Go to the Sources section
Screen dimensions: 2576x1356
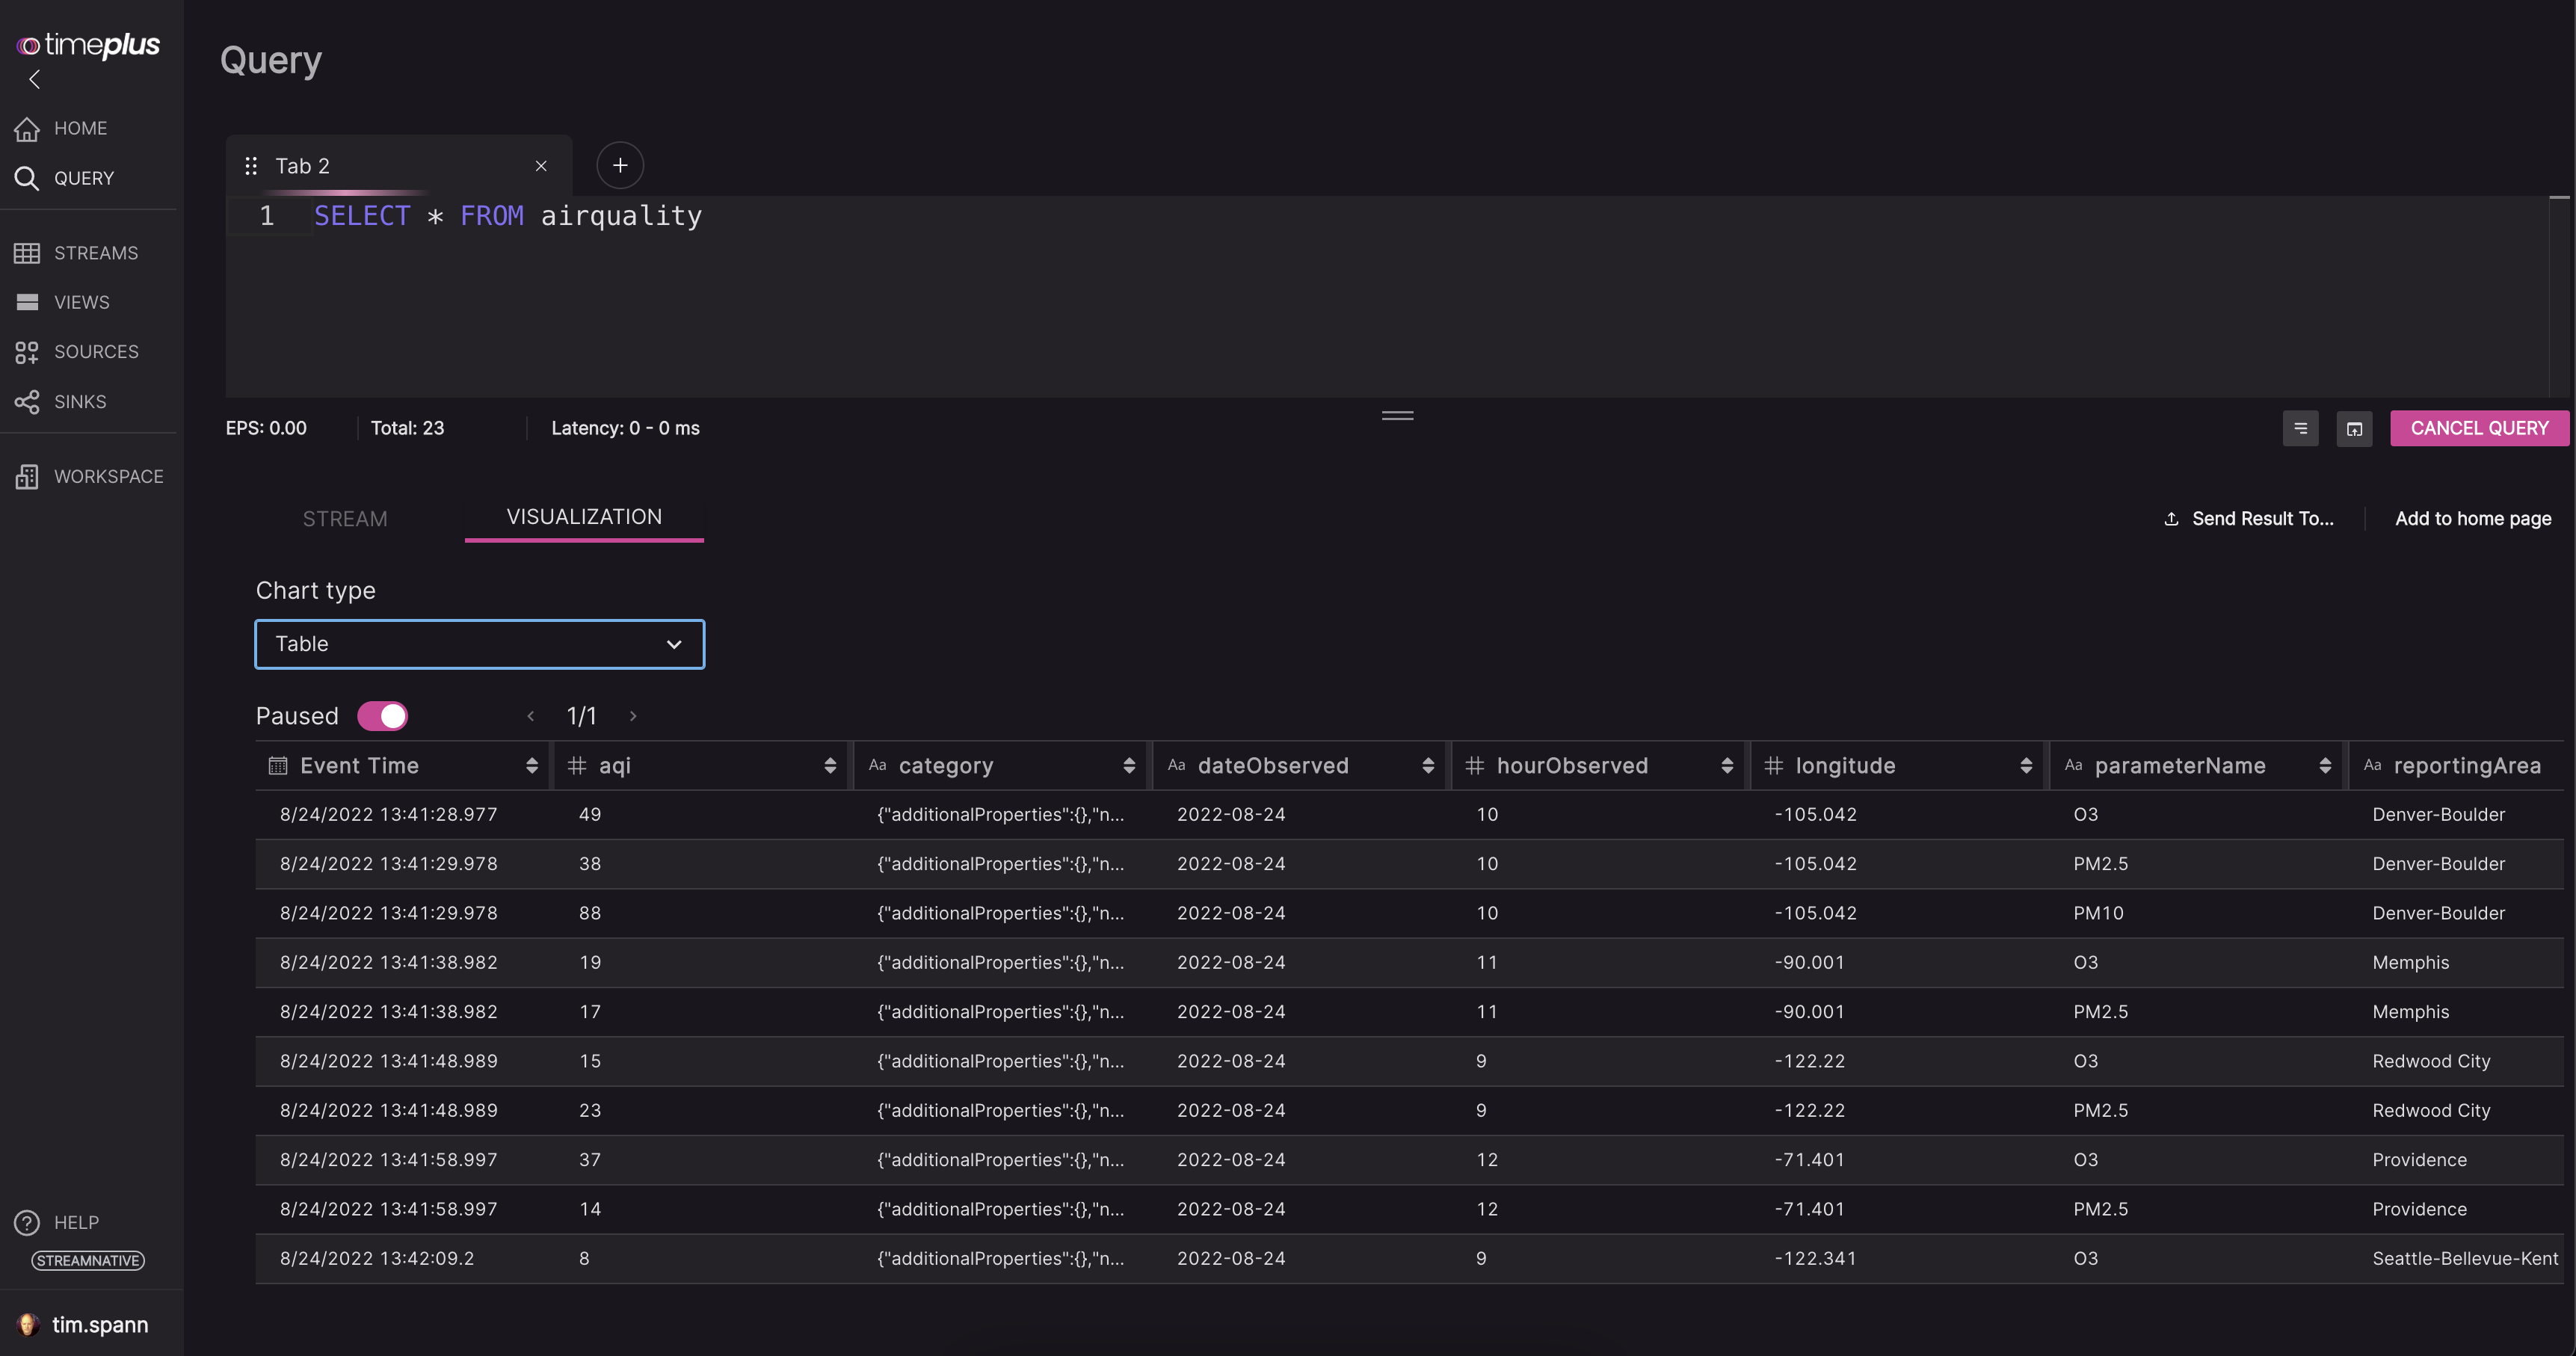95,352
